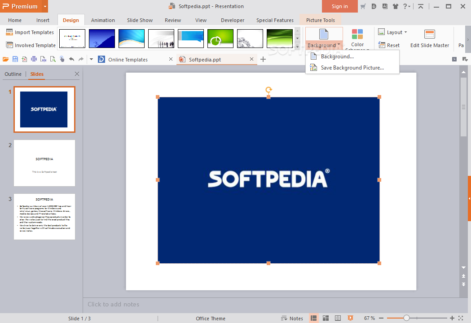Click the shopping cart icon in title bar
Viewport: 471px width, 323px height.
(363, 6)
